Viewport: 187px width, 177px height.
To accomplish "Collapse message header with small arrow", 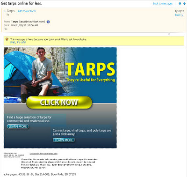I will pyautogui.click(x=169, y=34).
